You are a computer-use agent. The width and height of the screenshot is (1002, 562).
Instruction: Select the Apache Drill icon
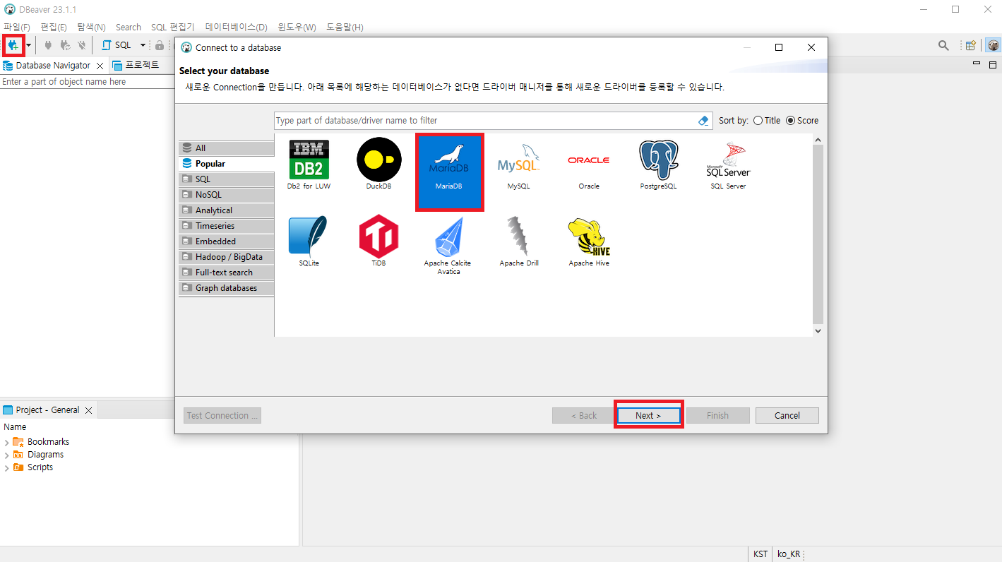click(518, 241)
